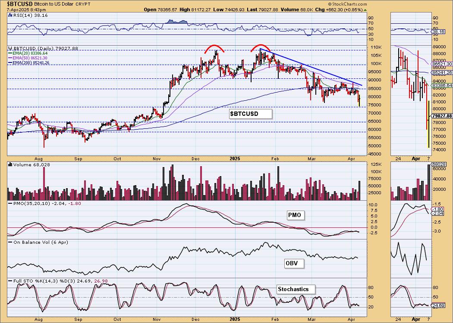Click the boxed '$BTCUSD' annotation on the price chart
453x323 pixels.
pos(251,114)
